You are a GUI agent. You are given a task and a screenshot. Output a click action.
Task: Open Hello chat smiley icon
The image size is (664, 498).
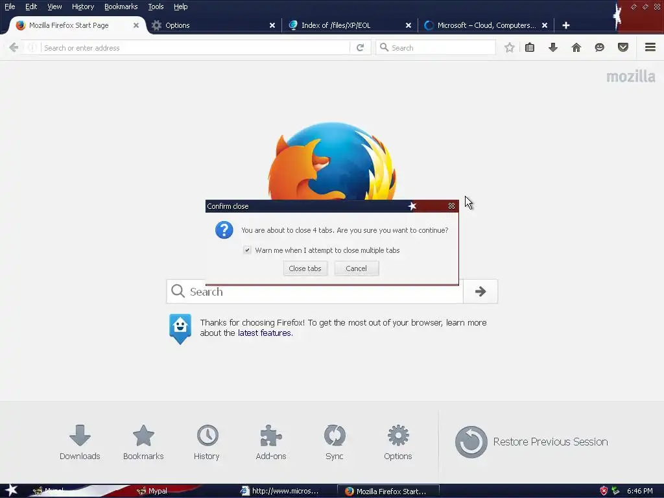(x=600, y=47)
